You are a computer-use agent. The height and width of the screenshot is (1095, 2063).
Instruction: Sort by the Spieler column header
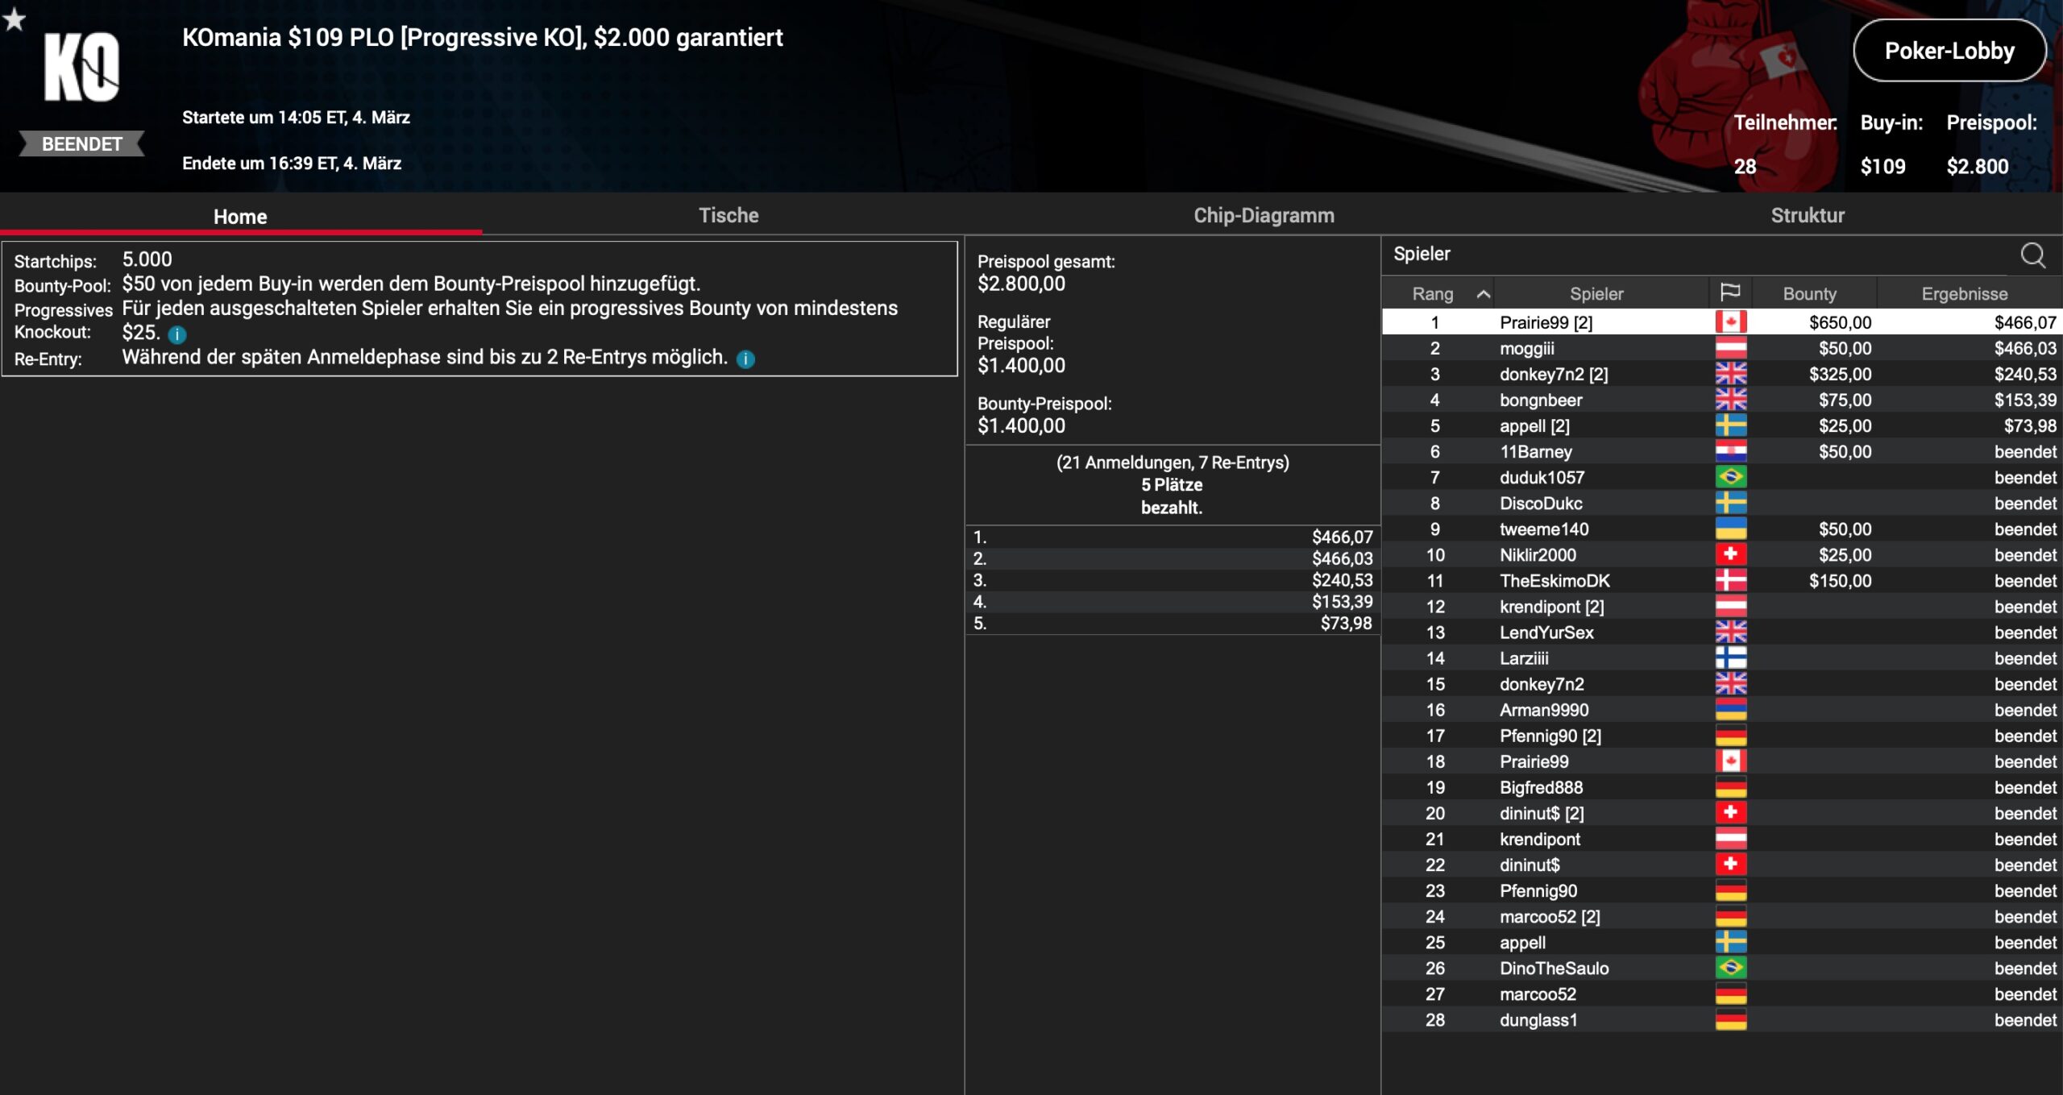[x=1596, y=294]
